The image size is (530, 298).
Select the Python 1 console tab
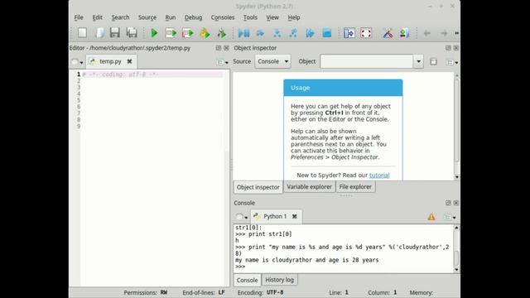point(275,216)
